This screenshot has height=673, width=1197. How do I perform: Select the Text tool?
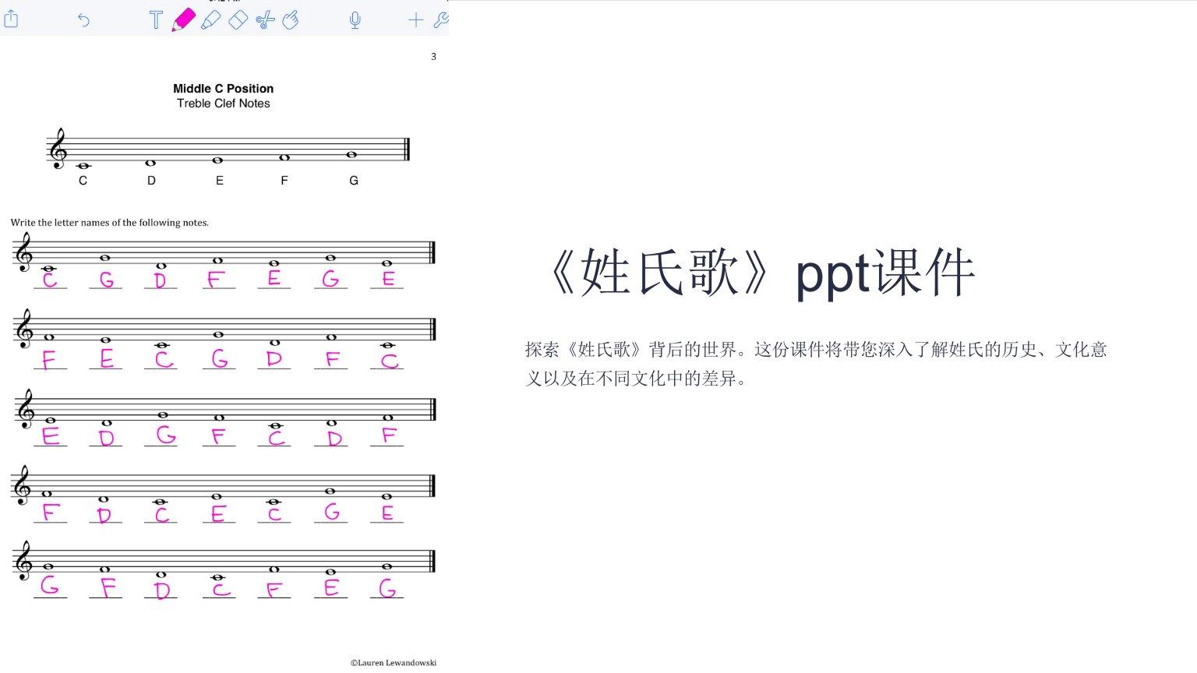[x=156, y=20]
